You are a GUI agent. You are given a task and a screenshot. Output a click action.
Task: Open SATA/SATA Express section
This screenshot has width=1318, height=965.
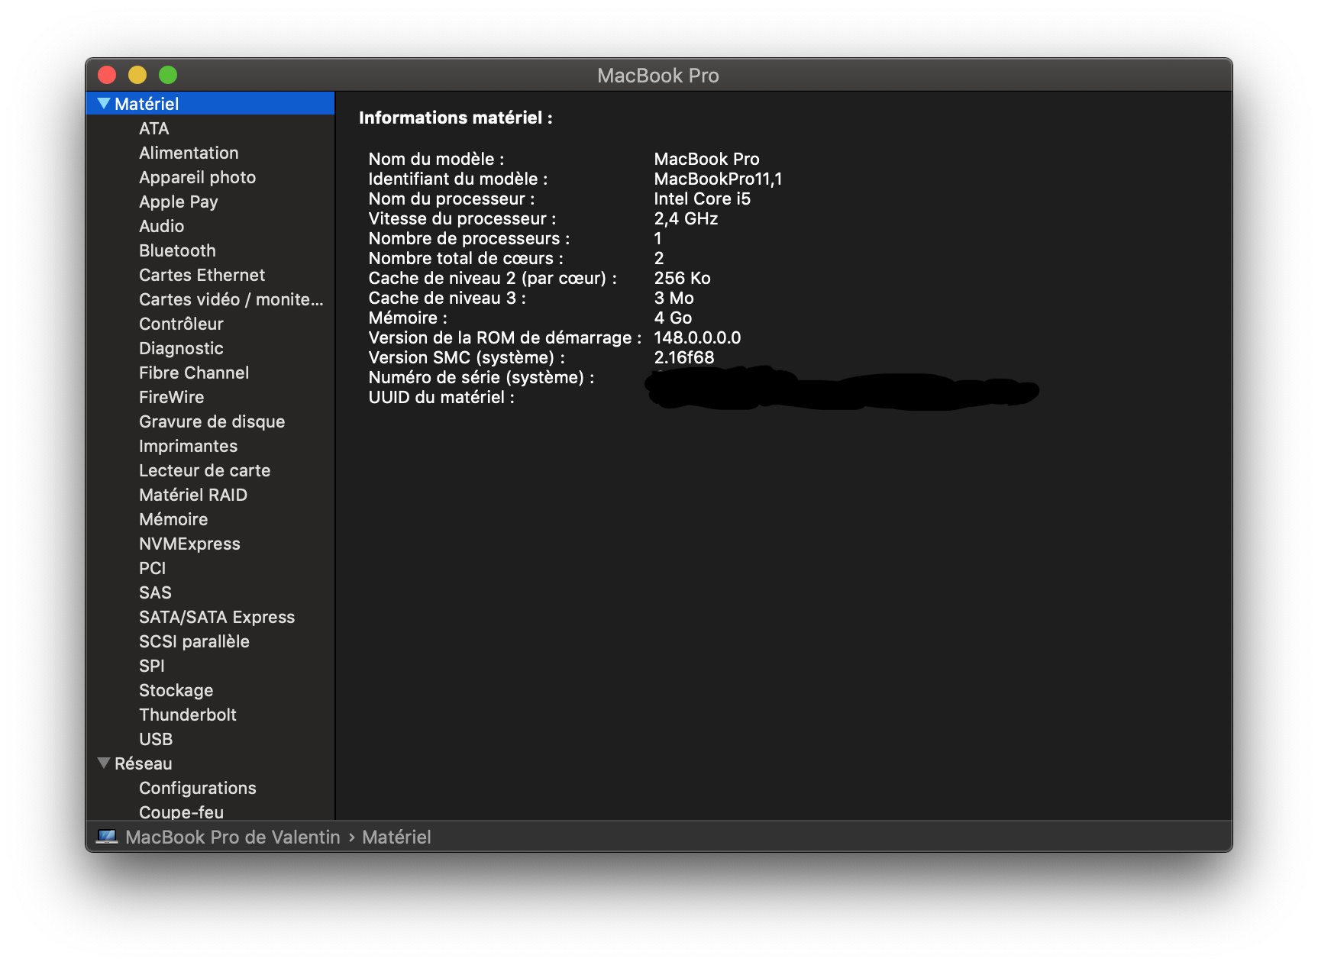217,617
